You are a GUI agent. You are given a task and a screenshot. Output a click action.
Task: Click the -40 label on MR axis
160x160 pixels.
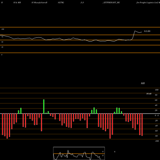click(x=156, y=126)
